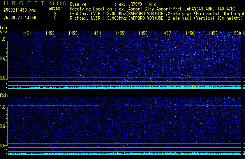Click the meteor count value 5
This screenshot has height=159, width=245.
tap(55, 13)
